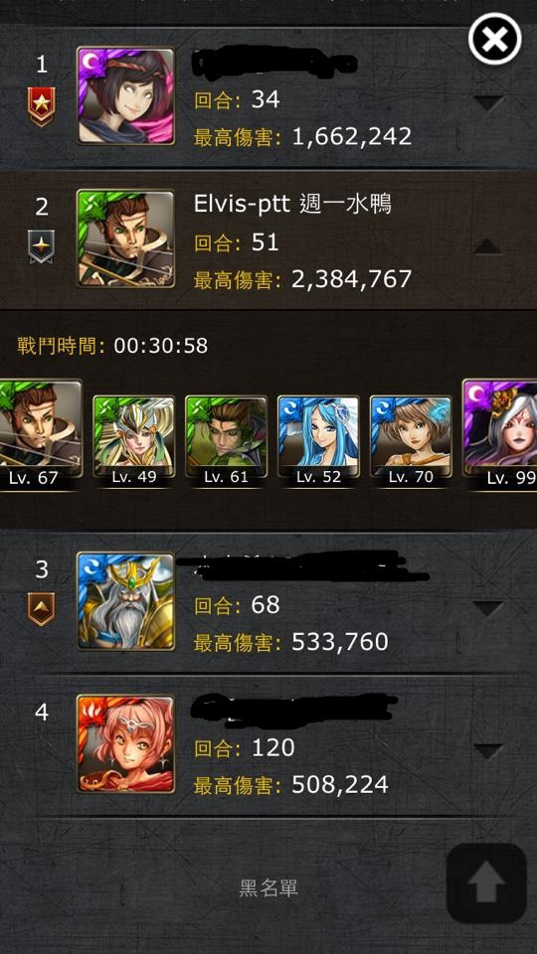Select the Lv. 99 dark silver-haired ally card
This screenshot has width=537, height=954.
point(500,433)
